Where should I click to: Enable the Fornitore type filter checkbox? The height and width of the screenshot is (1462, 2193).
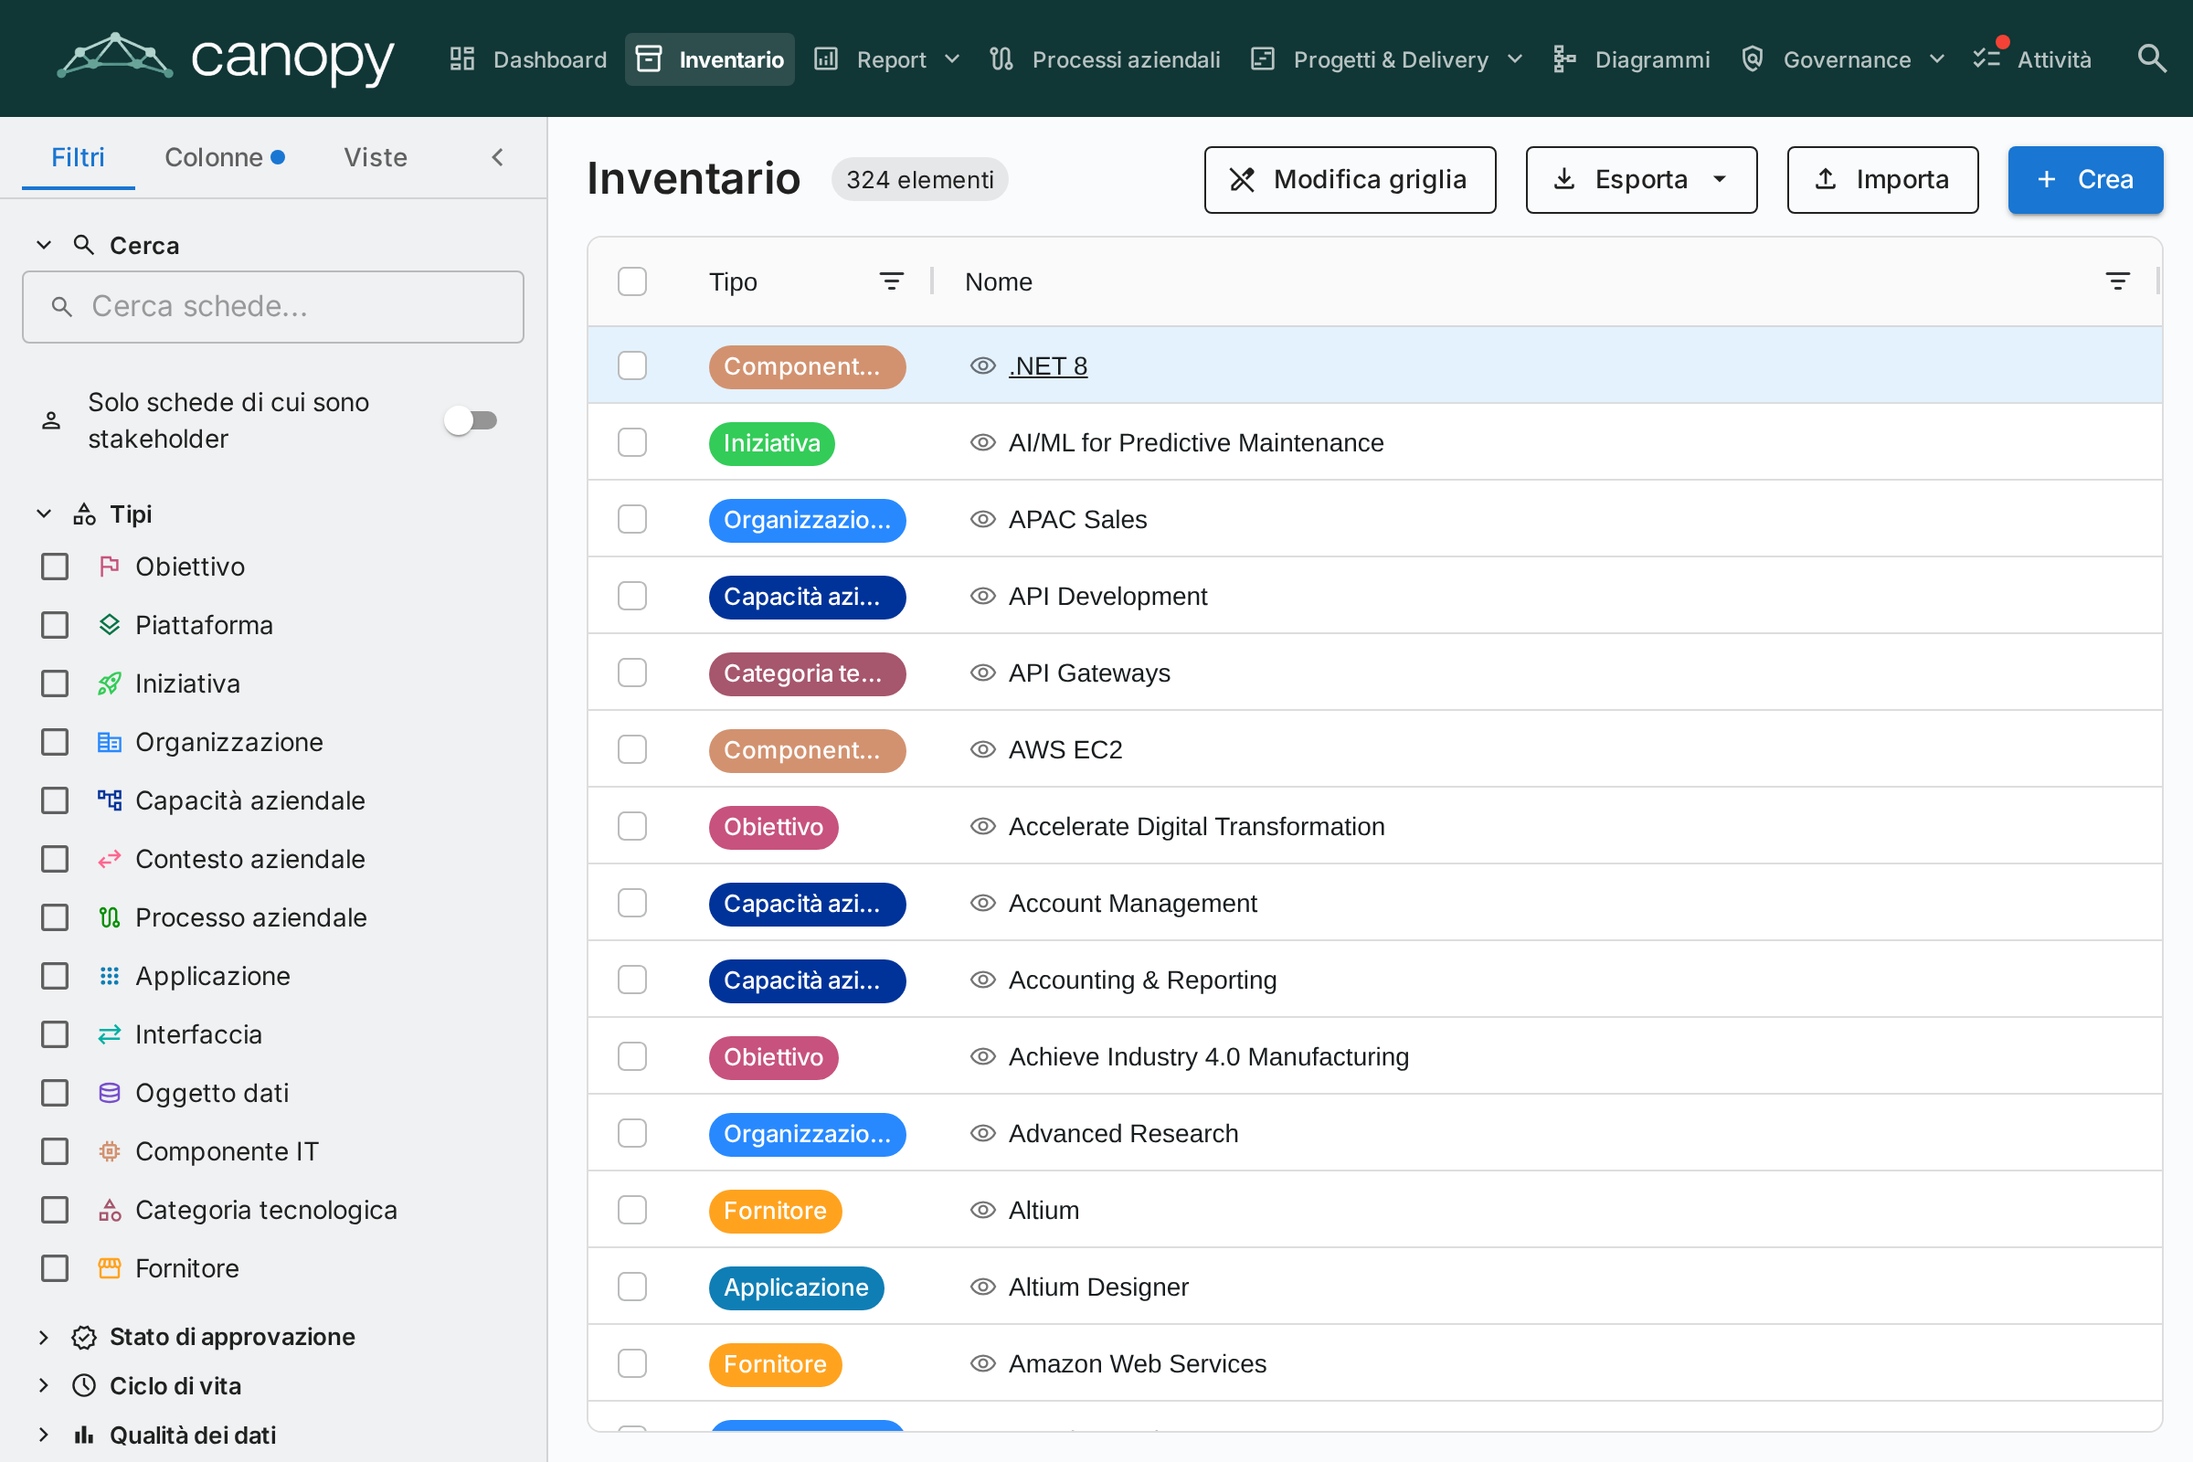[x=55, y=1268]
